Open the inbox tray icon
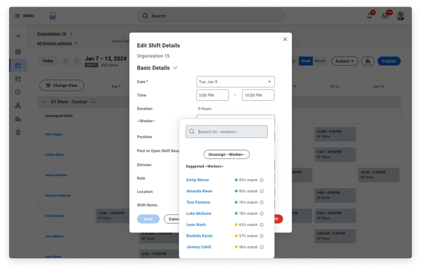This screenshot has height=270, width=421. point(385,16)
